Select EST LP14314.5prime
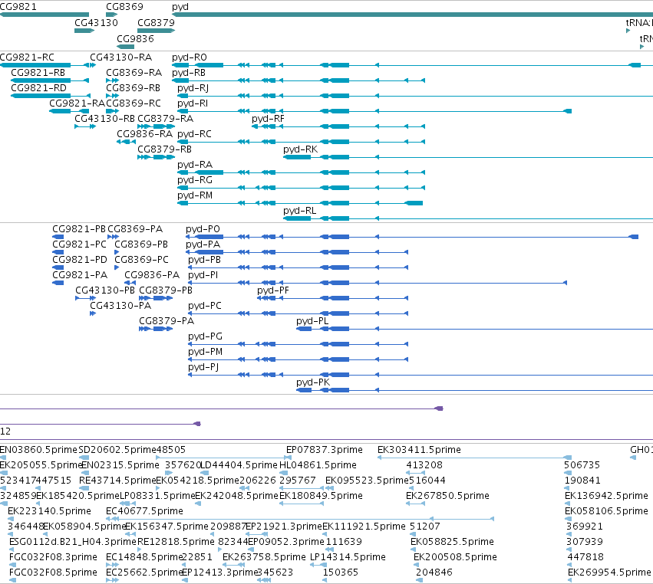This screenshot has width=653, height=584. [x=348, y=557]
